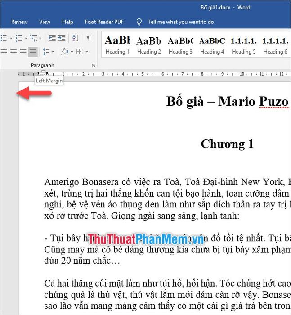Apply Heading 1 style

click(117, 45)
